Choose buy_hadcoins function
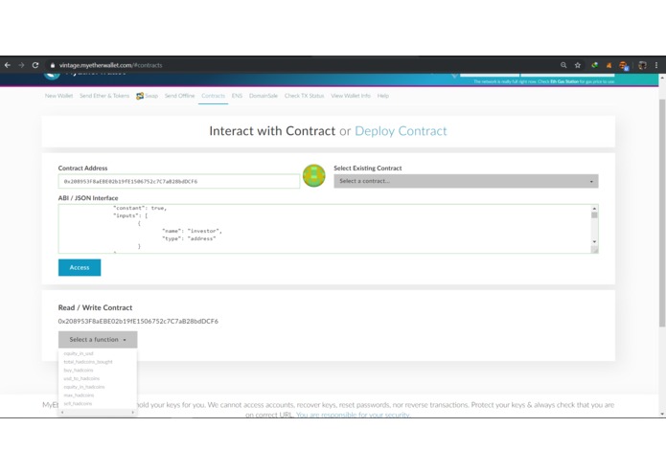This screenshot has height=473, width=666. [79, 371]
